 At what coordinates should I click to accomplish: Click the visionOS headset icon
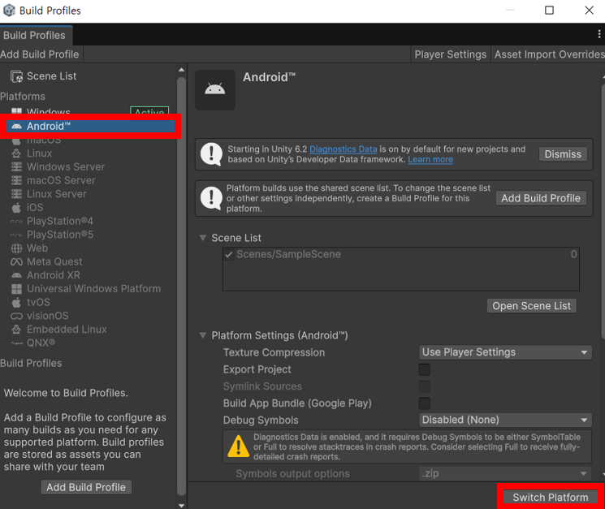click(16, 317)
